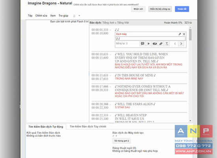
Task: Switch to Tìm kiếm Bản dịch Tự động tab
Action: 46,126
